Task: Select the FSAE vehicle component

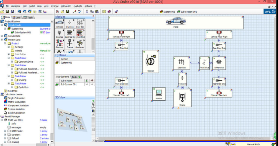Action: 176,23
